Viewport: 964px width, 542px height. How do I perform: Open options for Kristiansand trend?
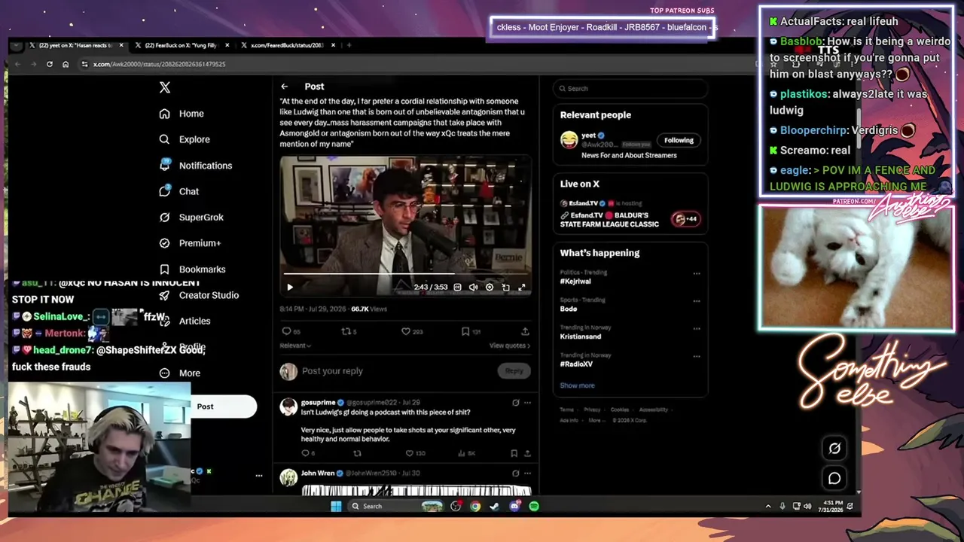(696, 329)
